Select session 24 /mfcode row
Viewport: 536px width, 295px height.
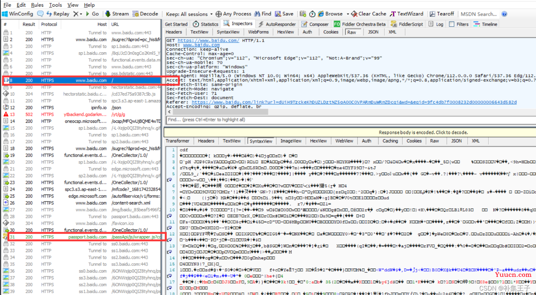coord(82,189)
